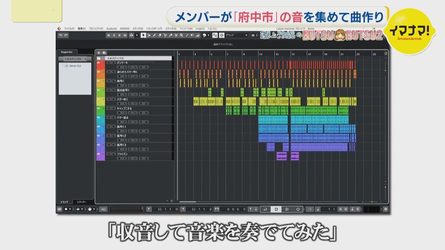The width and height of the screenshot is (445, 250).
Task: Select the Play speaker tool
Action: pos(192,36)
